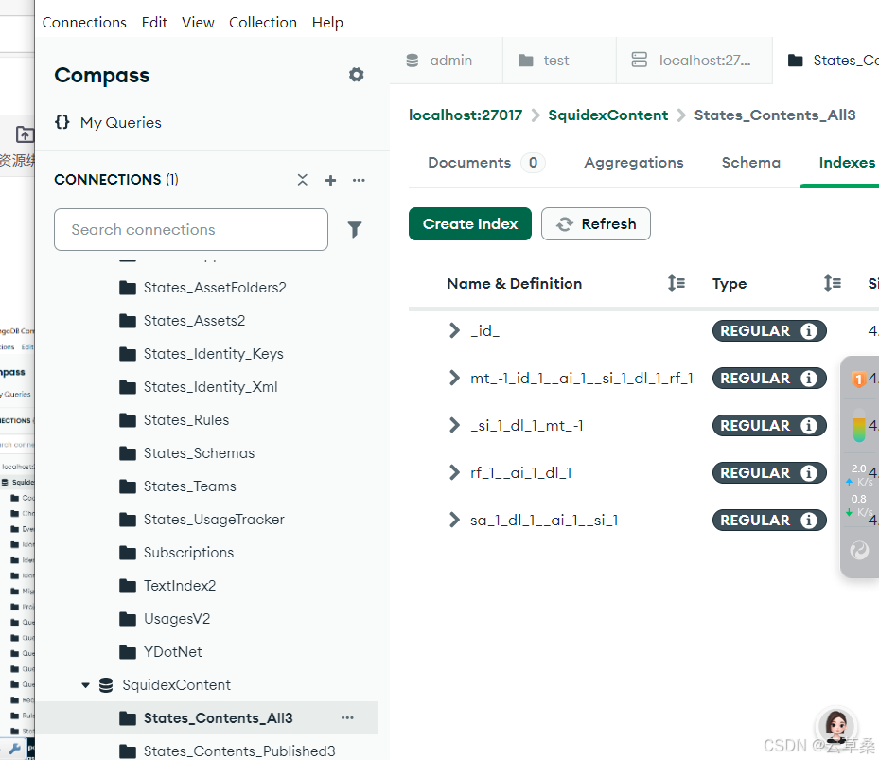Go to localhost:27017 breadcrumb
This screenshot has width=879, height=760.
pyautogui.click(x=466, y=115)
